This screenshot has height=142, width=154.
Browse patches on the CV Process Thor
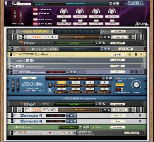point(100,43)
